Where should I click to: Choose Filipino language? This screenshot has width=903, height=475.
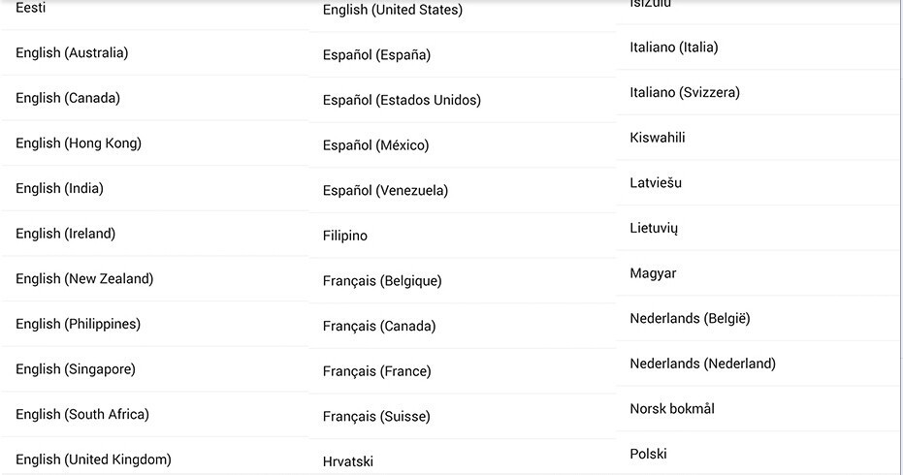(x=345, y=236)
